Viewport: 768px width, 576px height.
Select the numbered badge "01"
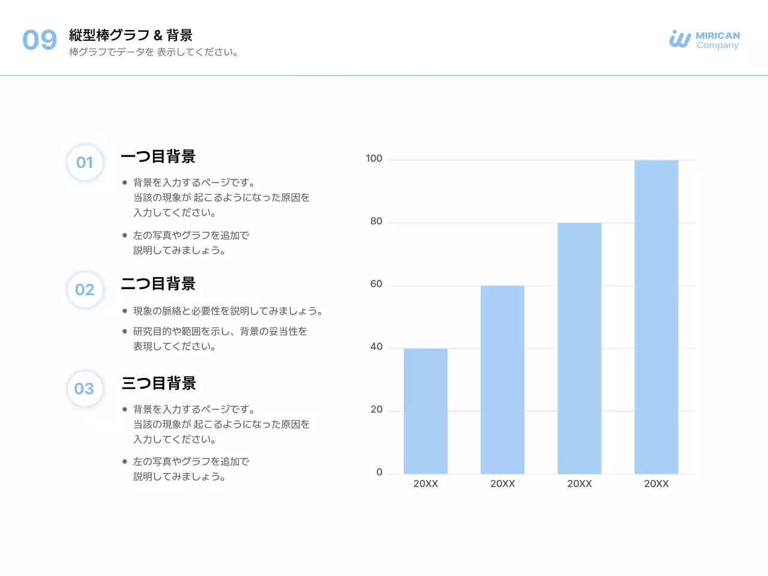[x=85, y=162]
